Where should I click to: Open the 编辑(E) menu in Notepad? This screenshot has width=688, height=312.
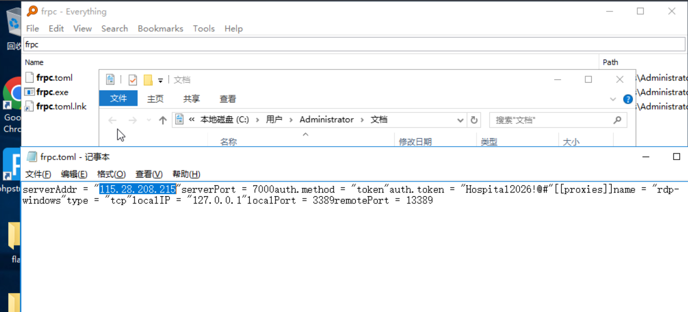pos(74,174)
